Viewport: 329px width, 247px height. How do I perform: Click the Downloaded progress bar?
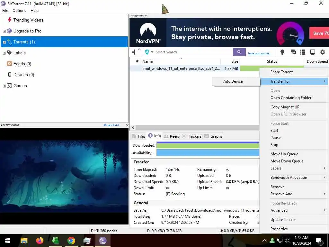coord(208,145)
